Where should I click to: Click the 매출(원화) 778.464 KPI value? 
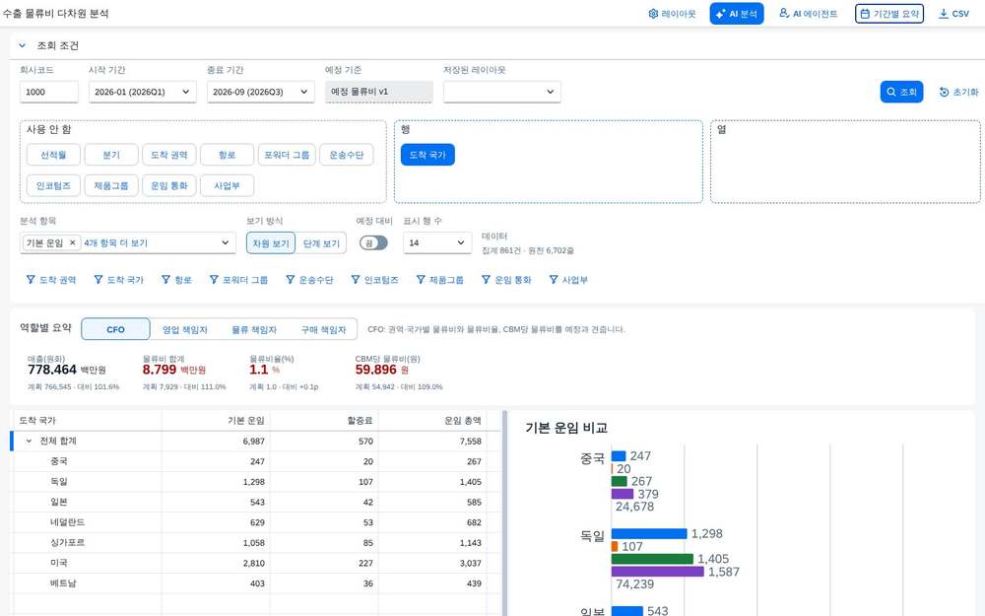[52, 370]
